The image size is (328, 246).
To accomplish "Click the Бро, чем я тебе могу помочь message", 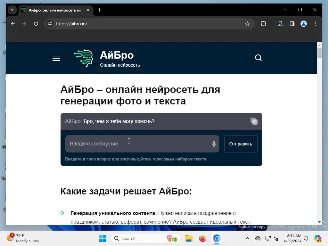I will [119, 121].
